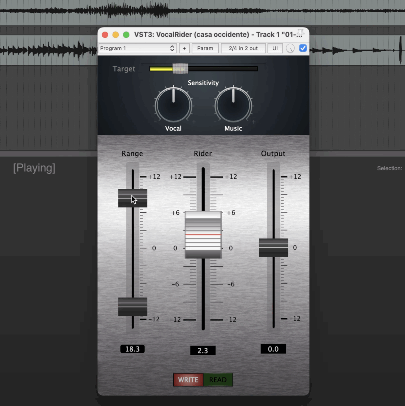Activate READ automation mode

point(218,380)
